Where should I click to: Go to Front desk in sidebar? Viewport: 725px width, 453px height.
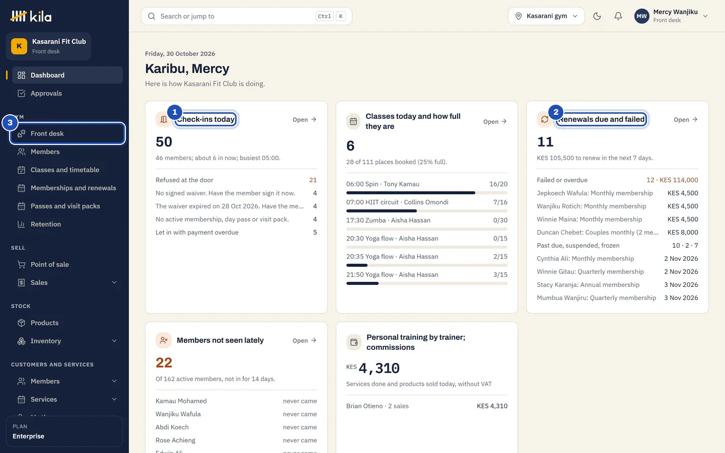(x=67, y=133)
